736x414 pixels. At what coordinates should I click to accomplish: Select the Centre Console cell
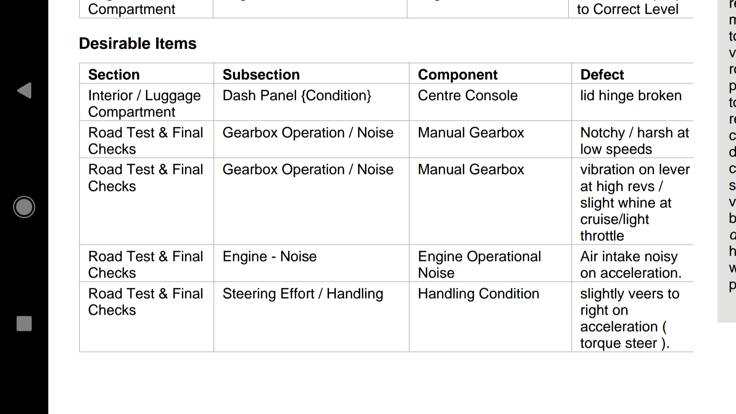[468, 95]
